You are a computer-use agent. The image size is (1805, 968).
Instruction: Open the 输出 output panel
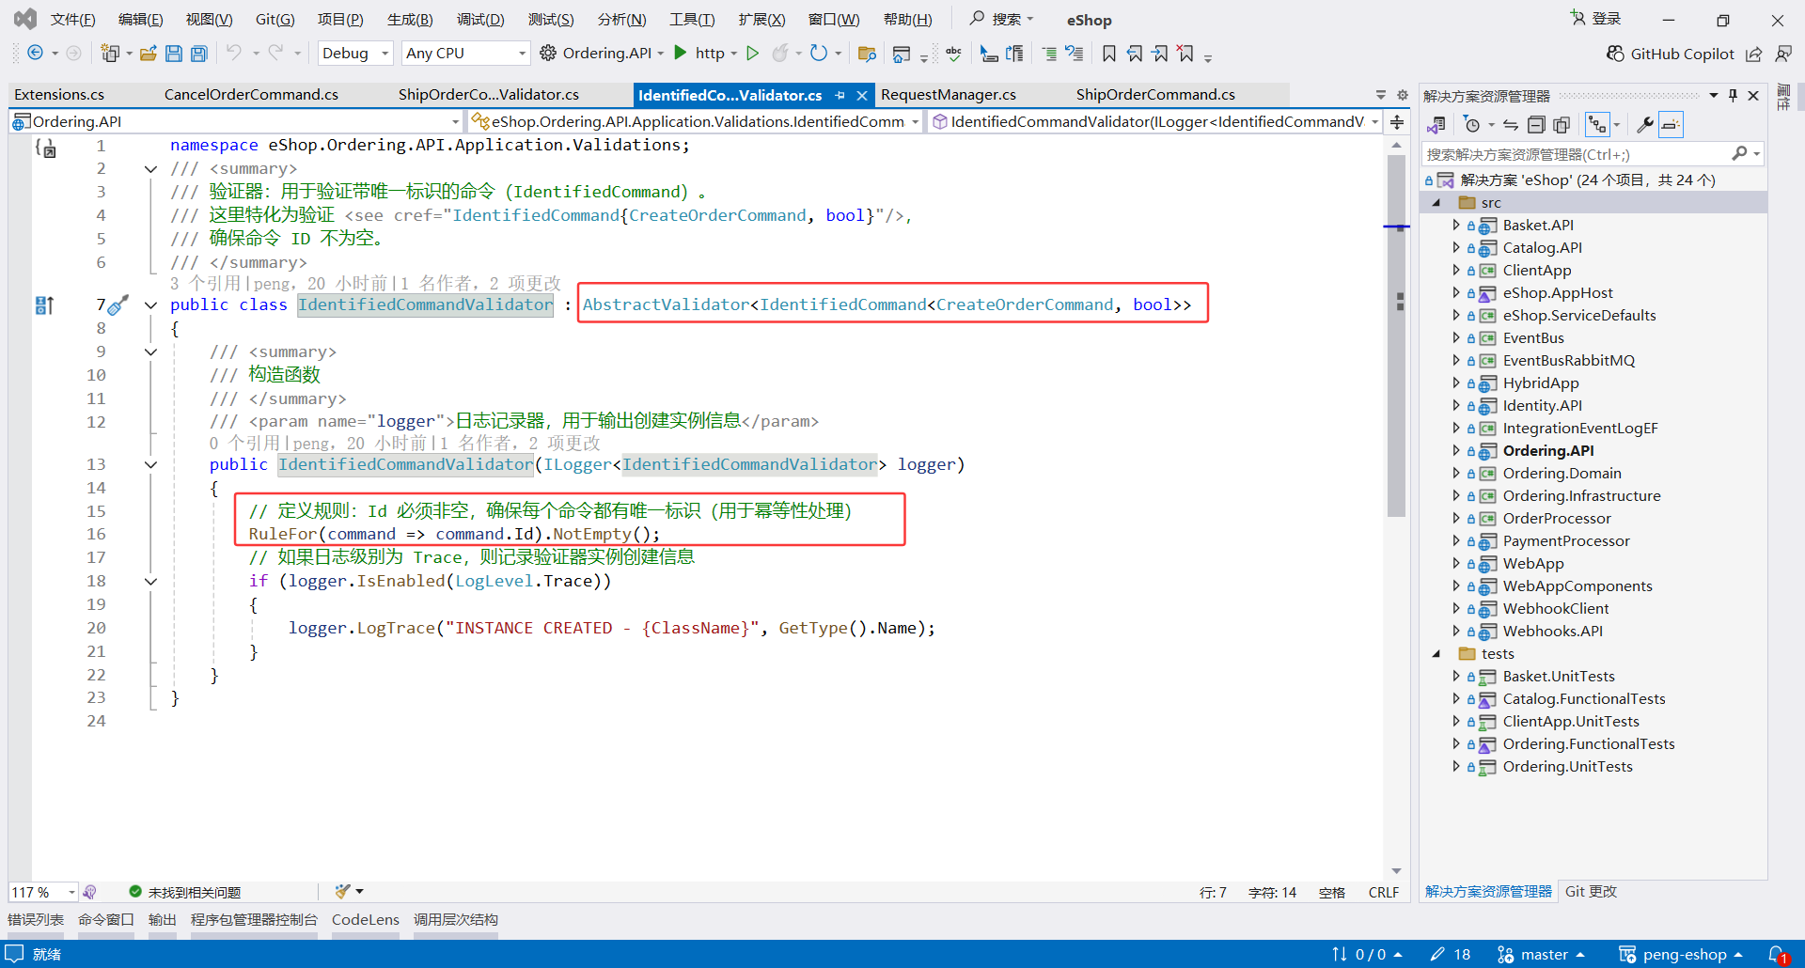tap(163, 919)
